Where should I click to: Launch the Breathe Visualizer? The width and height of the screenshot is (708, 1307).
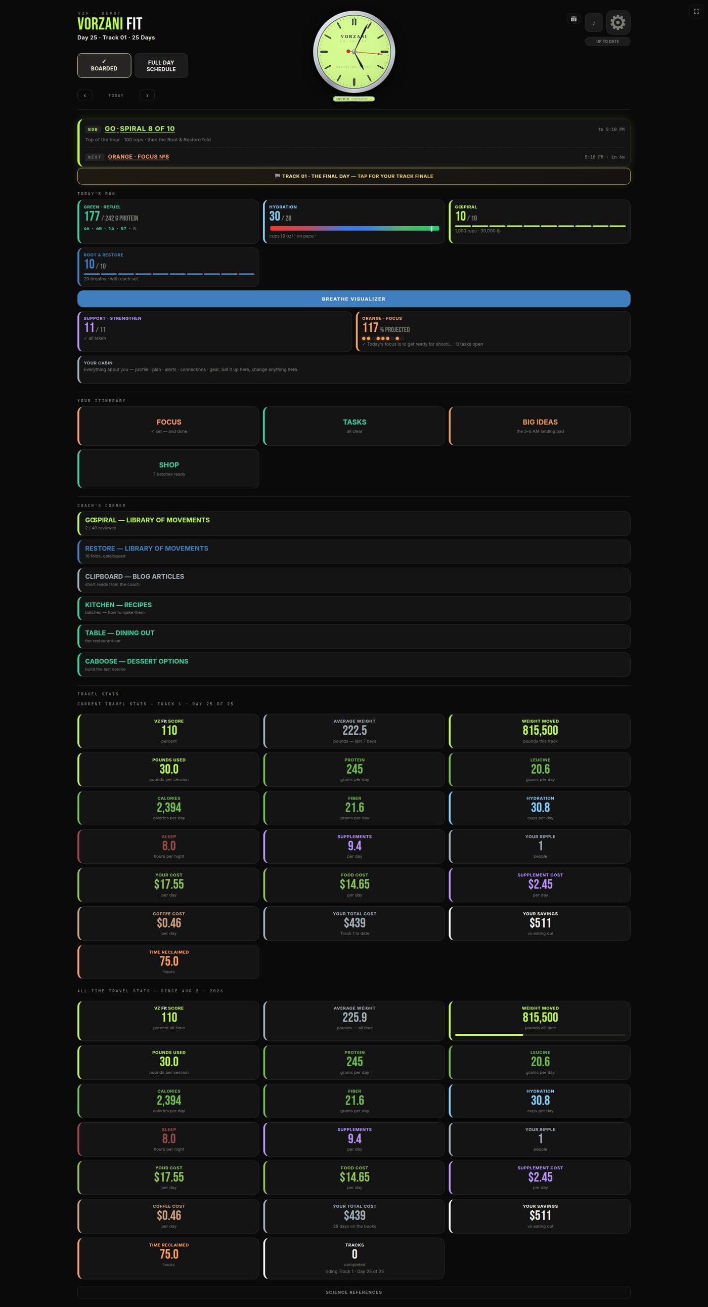[x=354, y=299]
